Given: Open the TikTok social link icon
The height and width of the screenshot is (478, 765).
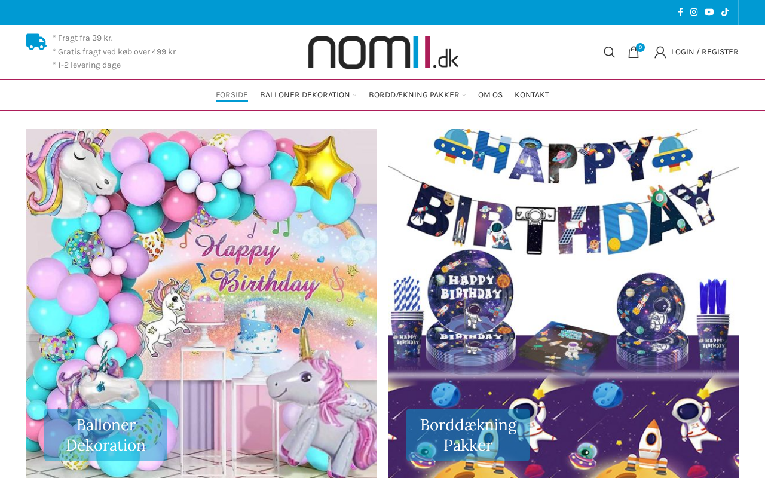Looking at the screenshot, I should coord(725,12).
